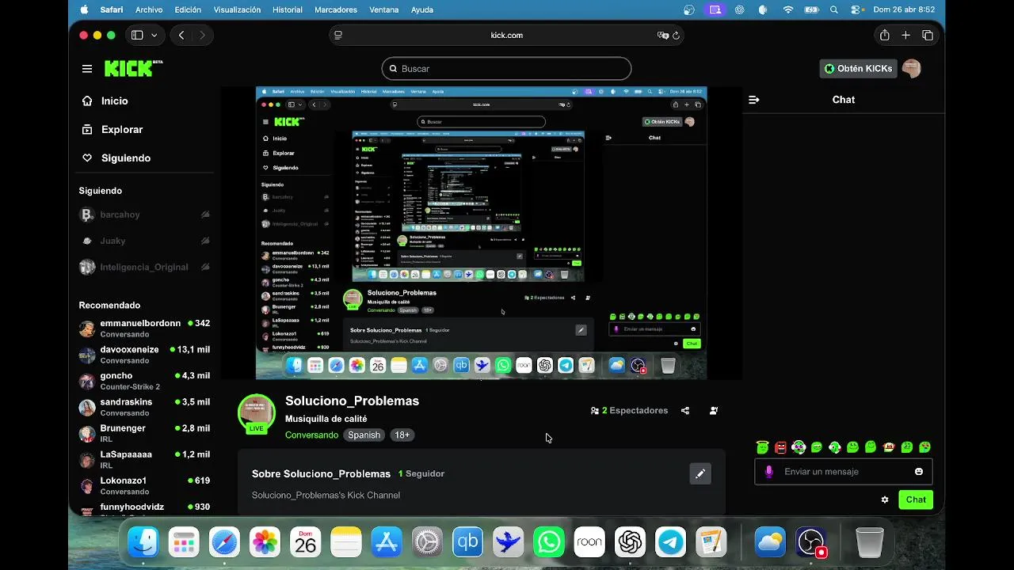Viewport: 1014px width, 570px height.
Task: Go to Inicio in Kick sidebar
Action: click(114, 101)
